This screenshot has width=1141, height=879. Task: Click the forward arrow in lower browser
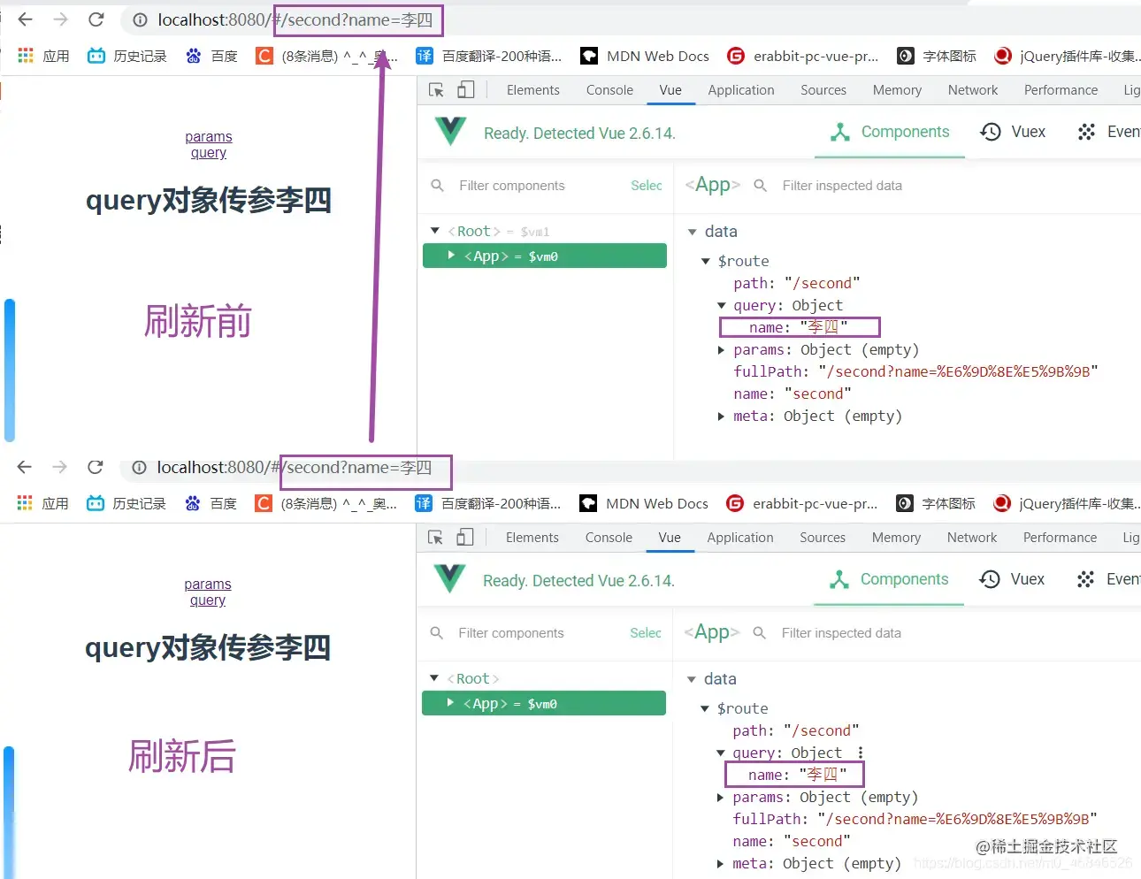pyautogui.click(x=59, y=467)
